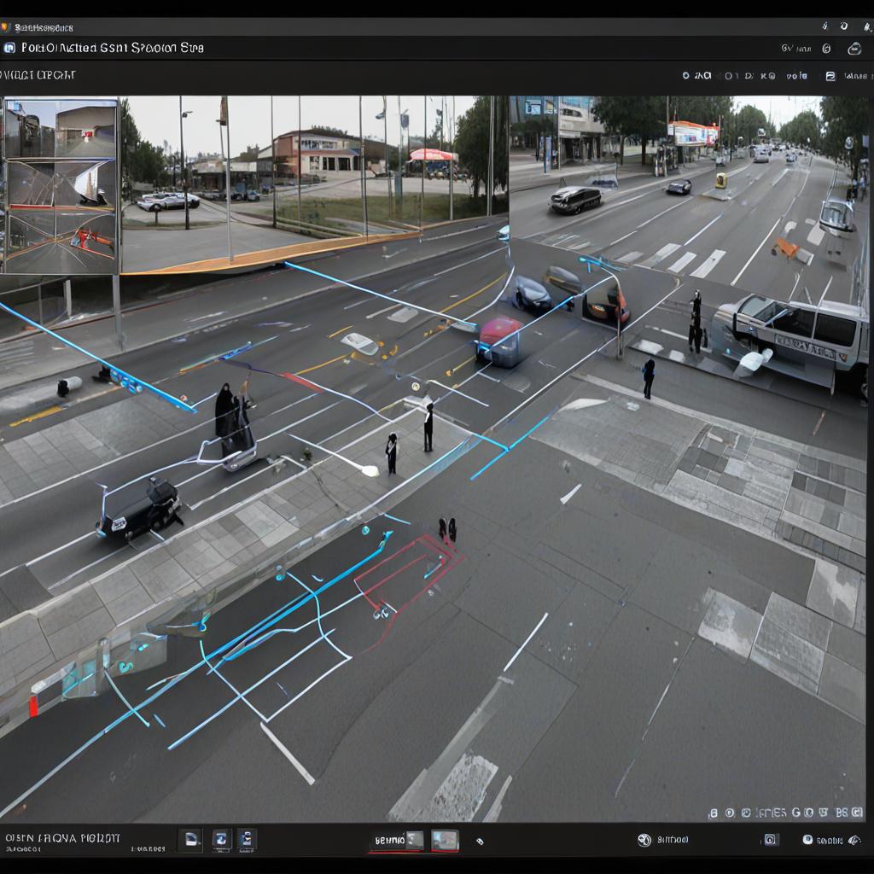Select the red-underlined tab in bottom center bar
874x874 pixels.
(x=397, y=841)
